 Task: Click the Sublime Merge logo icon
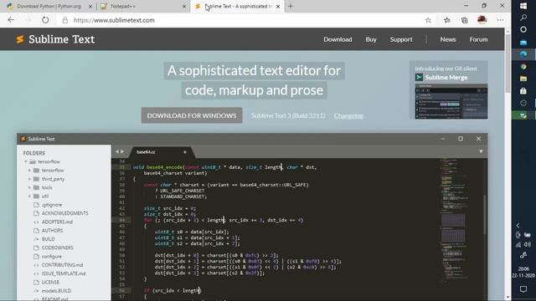(x=419, y=78)
